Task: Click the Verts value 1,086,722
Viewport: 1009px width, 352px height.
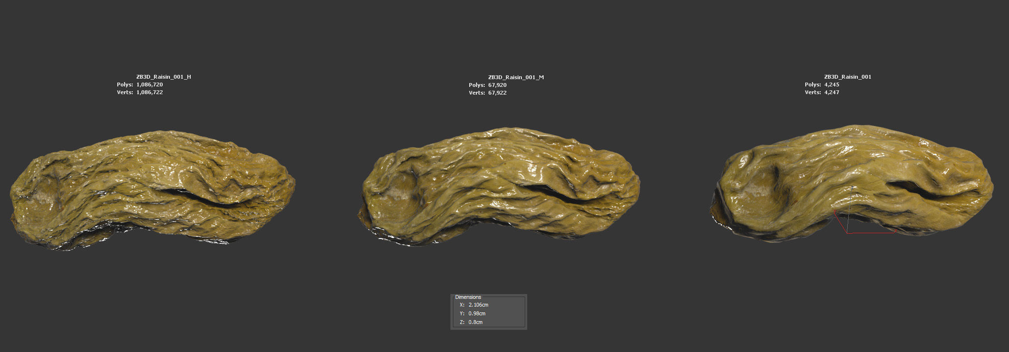Action: point(150,92)
